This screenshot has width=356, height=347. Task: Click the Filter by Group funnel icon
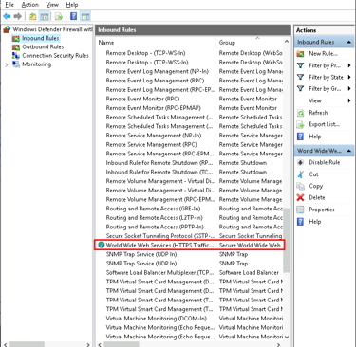click(x=300, y=89)
